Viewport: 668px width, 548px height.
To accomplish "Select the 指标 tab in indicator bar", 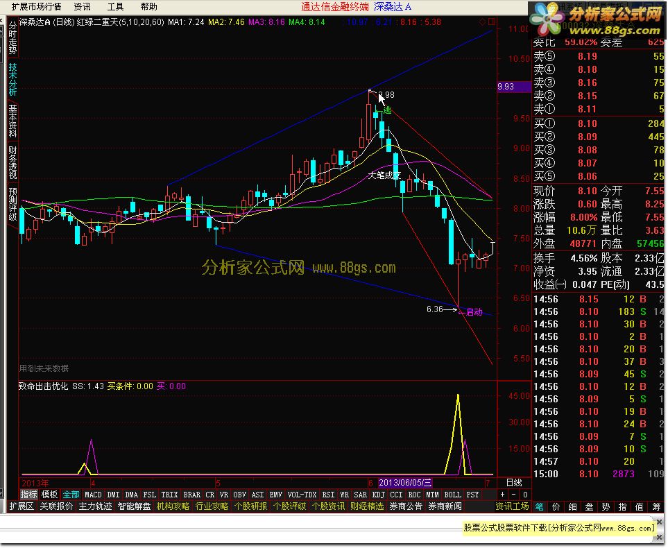I will (29, 495).
